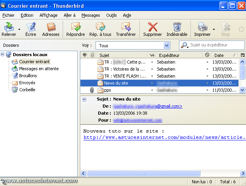The width and height of the screenshot is (246, 186).
Task: Click the Imprimer print icon
Action: tap(202, 29)
